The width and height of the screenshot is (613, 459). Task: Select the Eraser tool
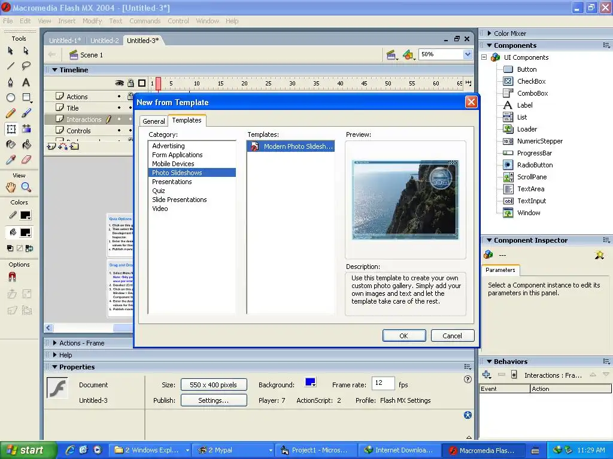click(26, 160)
